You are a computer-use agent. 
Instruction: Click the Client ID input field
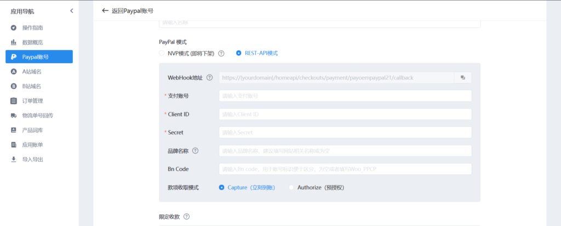345,114
